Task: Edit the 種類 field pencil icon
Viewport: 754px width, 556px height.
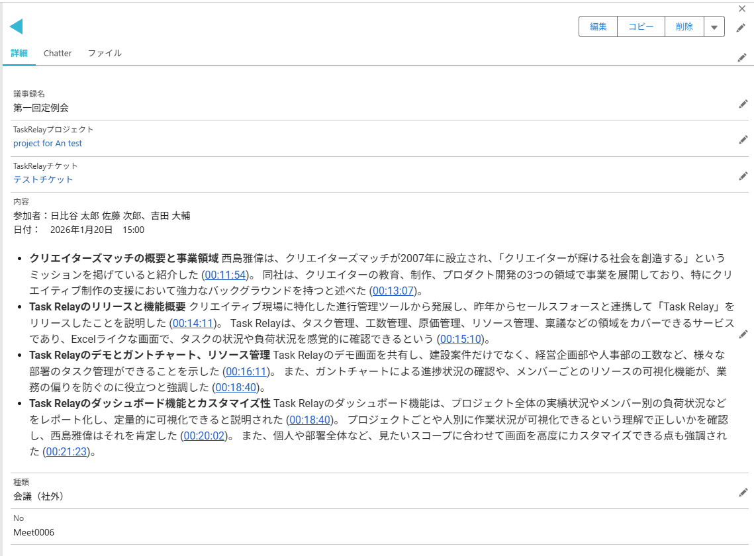Action: (x=743, y=492)
